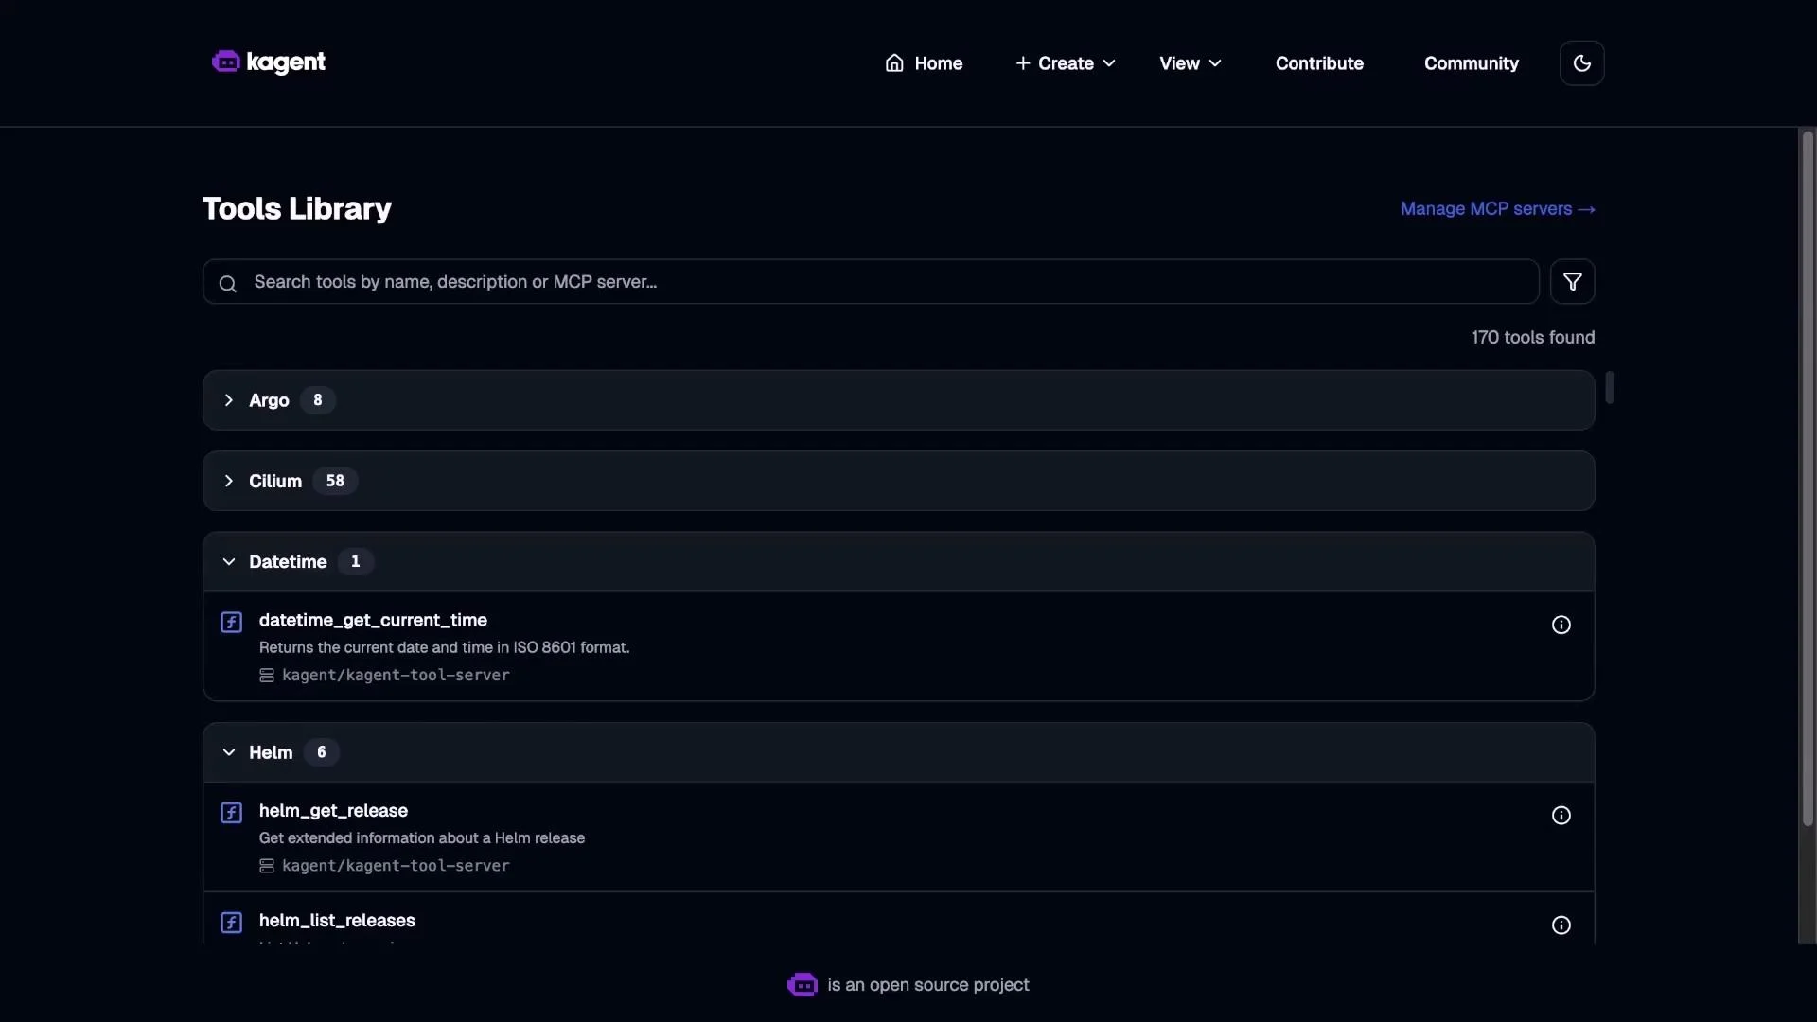Viewport: 1817px width, 1022px height.
Task: Expand the Argo tools group
Action: [898, 400]
